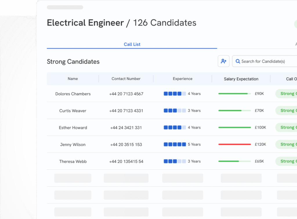Click Curtis Weaver's experience rating blocks
The height and width of the screenshot is (219, 297).
[175, 111]
